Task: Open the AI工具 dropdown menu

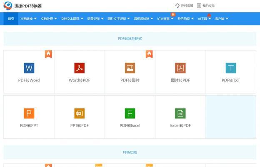Action: click(x=204, y=19)
